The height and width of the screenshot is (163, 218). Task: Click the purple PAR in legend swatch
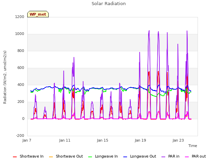pyautogui.click(x=163, y=157)
